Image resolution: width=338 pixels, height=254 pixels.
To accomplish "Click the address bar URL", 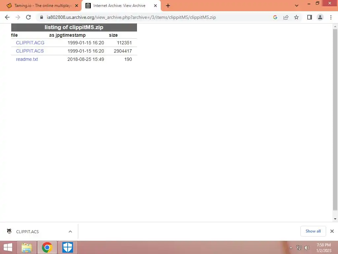I will 131,17.
